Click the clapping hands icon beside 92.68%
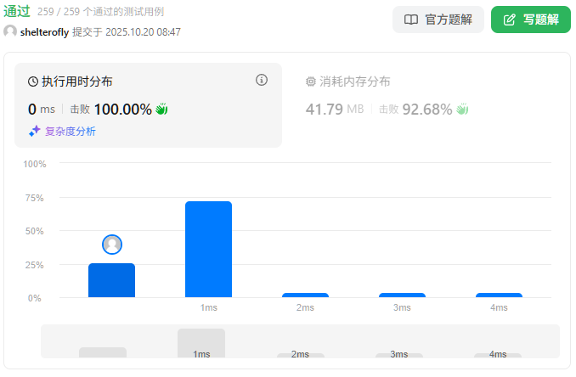576x377 pixels. tap(463, 110)
